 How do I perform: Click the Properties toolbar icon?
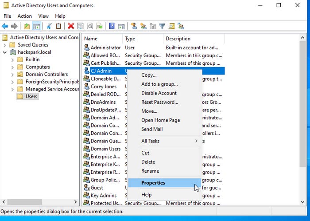(80, 26)
